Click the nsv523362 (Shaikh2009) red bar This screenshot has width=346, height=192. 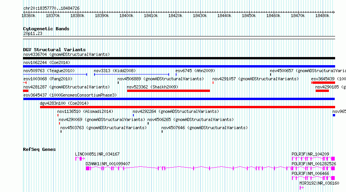pos(168,91)
